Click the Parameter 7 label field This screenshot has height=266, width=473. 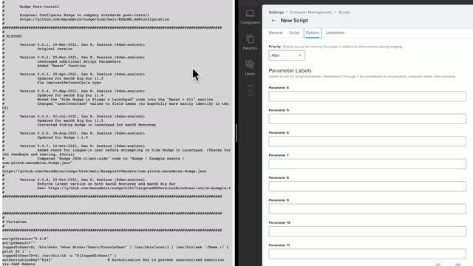click(x=367, y=164)
